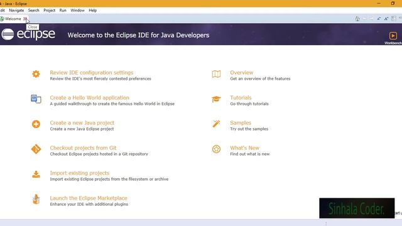Open the Help menu
This screenshot has width=402, height=226.
92,11
